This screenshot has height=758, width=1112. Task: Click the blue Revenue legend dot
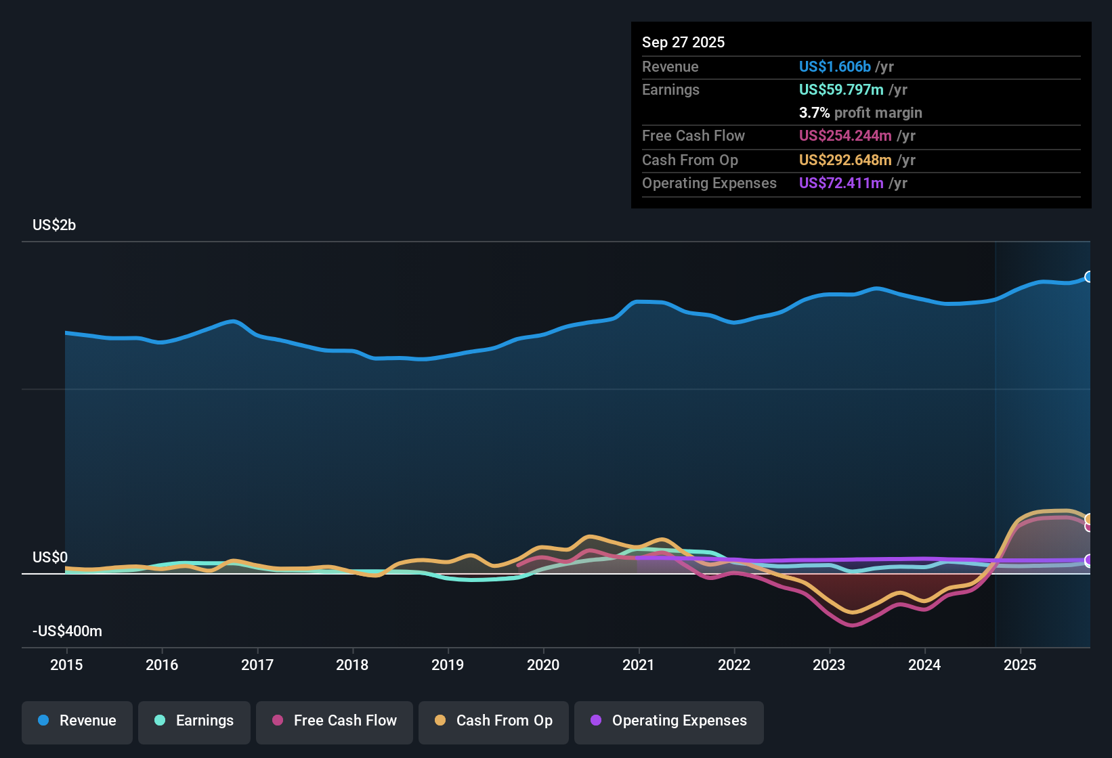click(x=43, y=721)
